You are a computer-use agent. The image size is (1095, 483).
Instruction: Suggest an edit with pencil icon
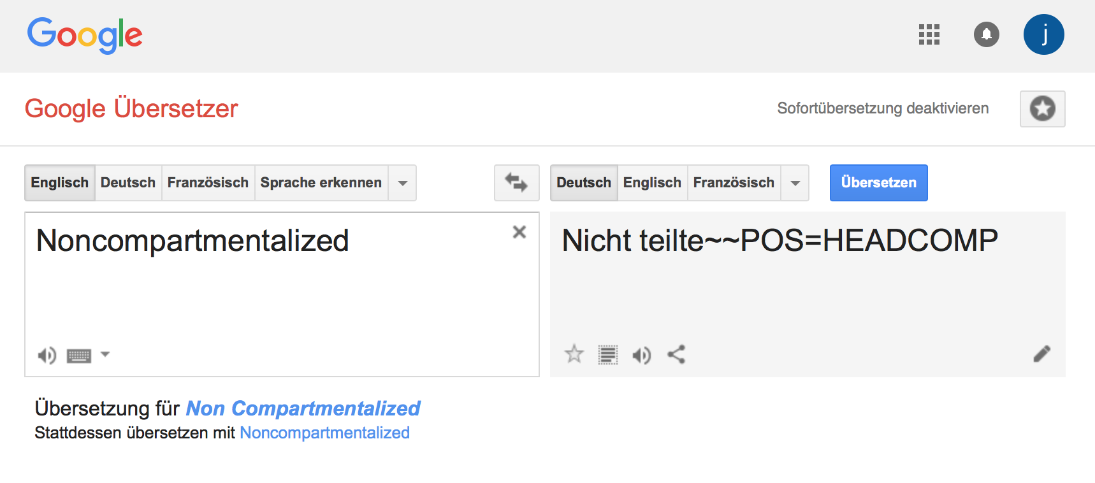[x=1041, y=354]
